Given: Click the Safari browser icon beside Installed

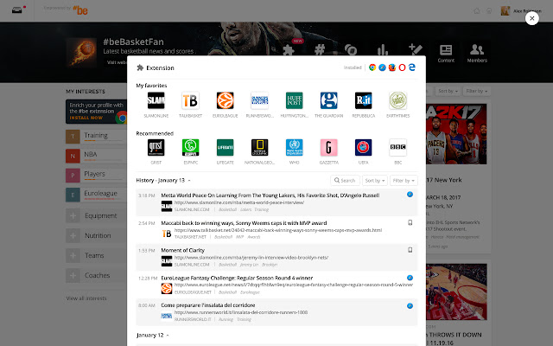Looking at the screenshot, I should (x=382, y=67).
